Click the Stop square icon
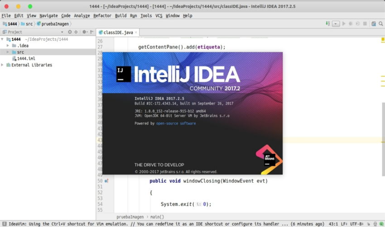Viewport: 385px width, 227px height. coord(365,24)
